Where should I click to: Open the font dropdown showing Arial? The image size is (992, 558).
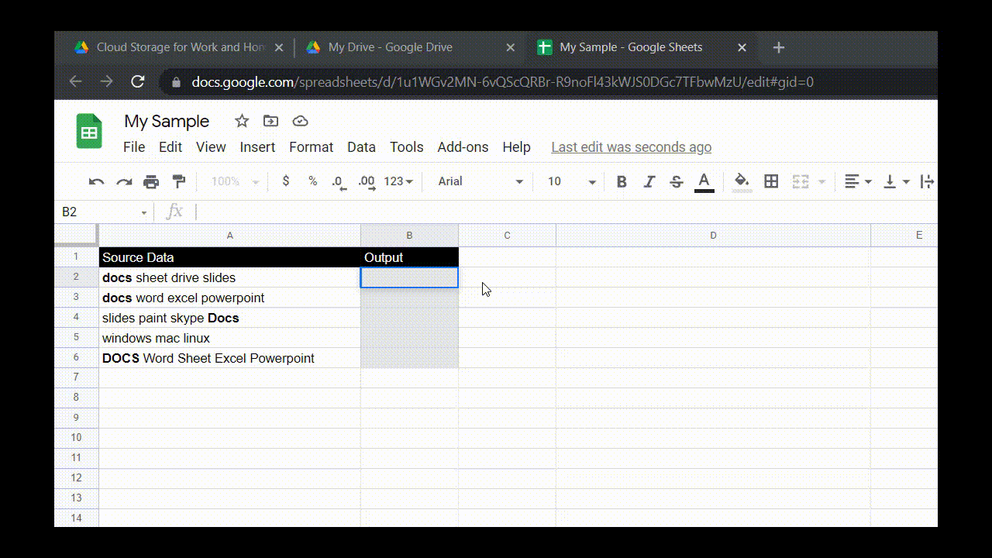tap(479, 181)
